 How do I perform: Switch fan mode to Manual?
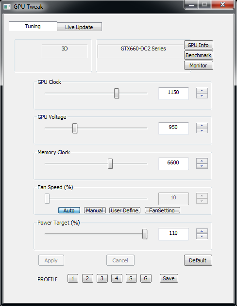click(x=95, y=210)
